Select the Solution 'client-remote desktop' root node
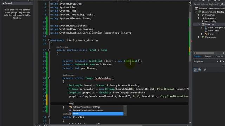 [212, 8]
